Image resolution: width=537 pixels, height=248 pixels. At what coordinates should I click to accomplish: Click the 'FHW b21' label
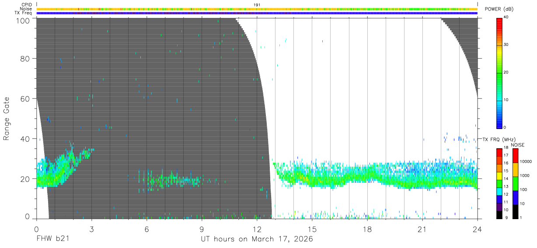point(53,239)
